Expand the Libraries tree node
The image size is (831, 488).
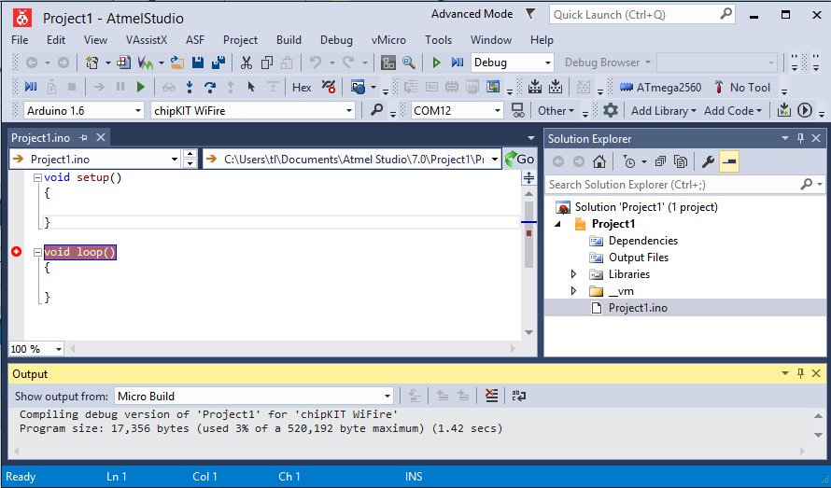(x=573, y=274)
